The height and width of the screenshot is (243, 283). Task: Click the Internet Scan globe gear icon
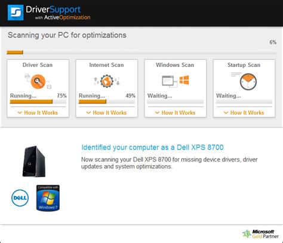click(x=107, y=81)
